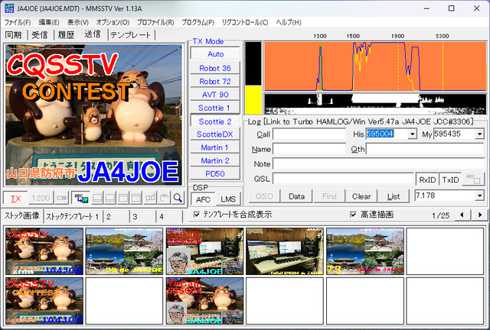This screenshot has height=330, width=490.
Task: Switch to the 受信 tab
Action: coord(40,35)
